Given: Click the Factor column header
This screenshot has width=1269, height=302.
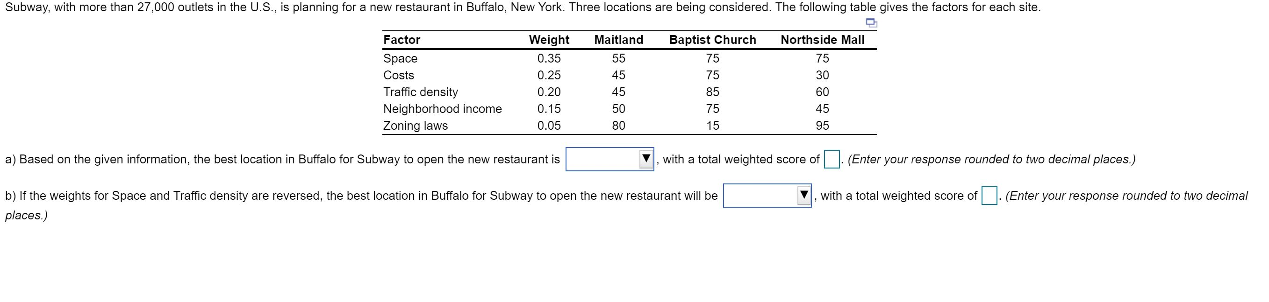Looking at the screenshot, I should 401,40.
